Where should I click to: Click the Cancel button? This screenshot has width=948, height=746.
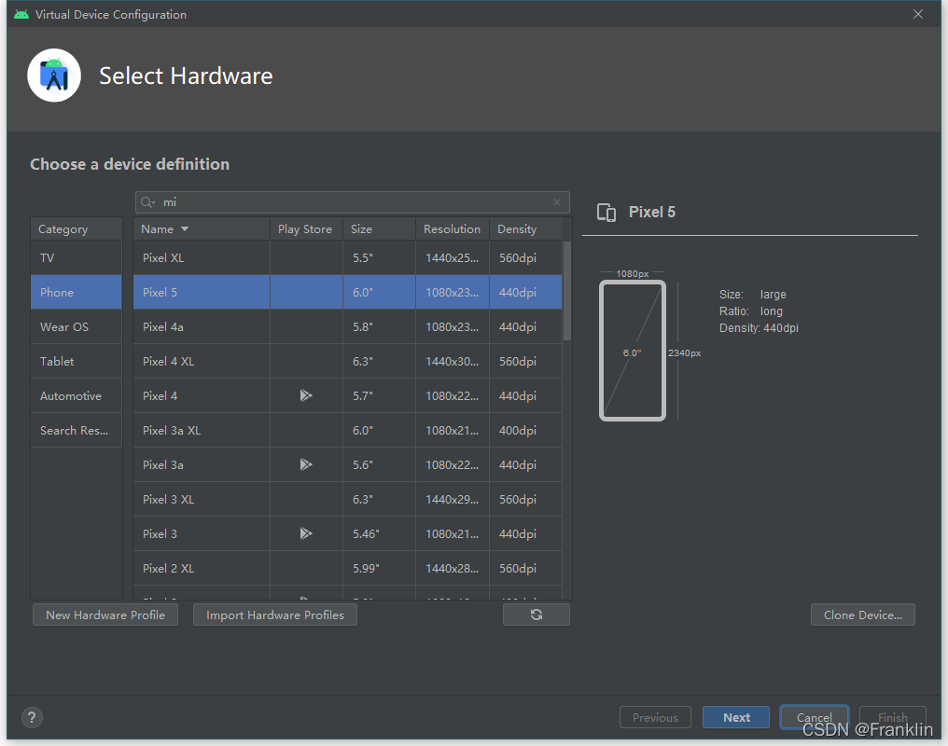814,718
